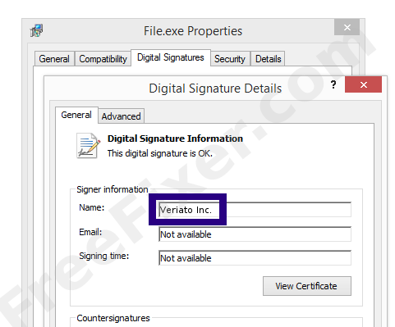This screenshot has width=395, height=327.
Task: Open the General tab in File.exe Properties
Action: coord(54,59)
